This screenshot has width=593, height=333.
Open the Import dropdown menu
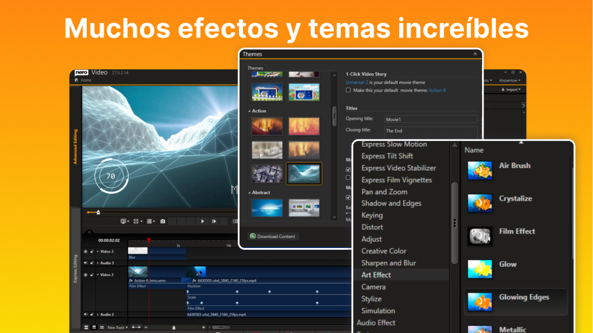click(511, 90)
